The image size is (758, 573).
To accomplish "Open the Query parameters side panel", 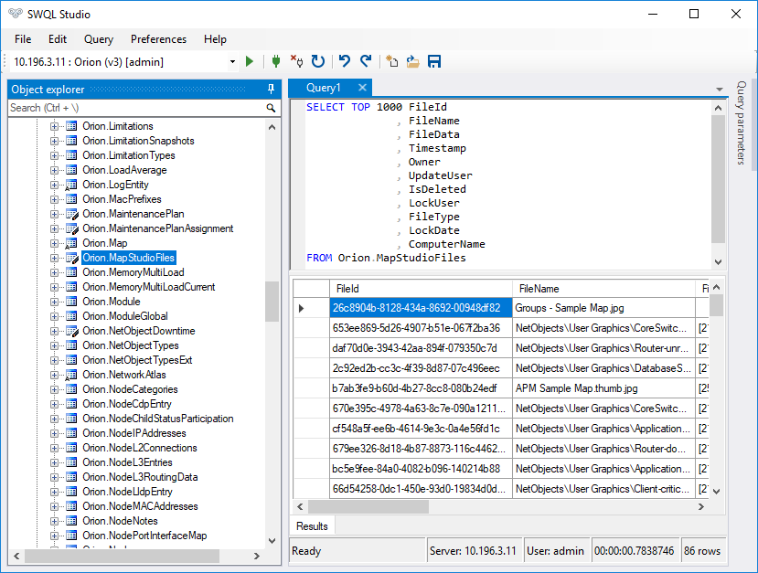I will point(741,122).
